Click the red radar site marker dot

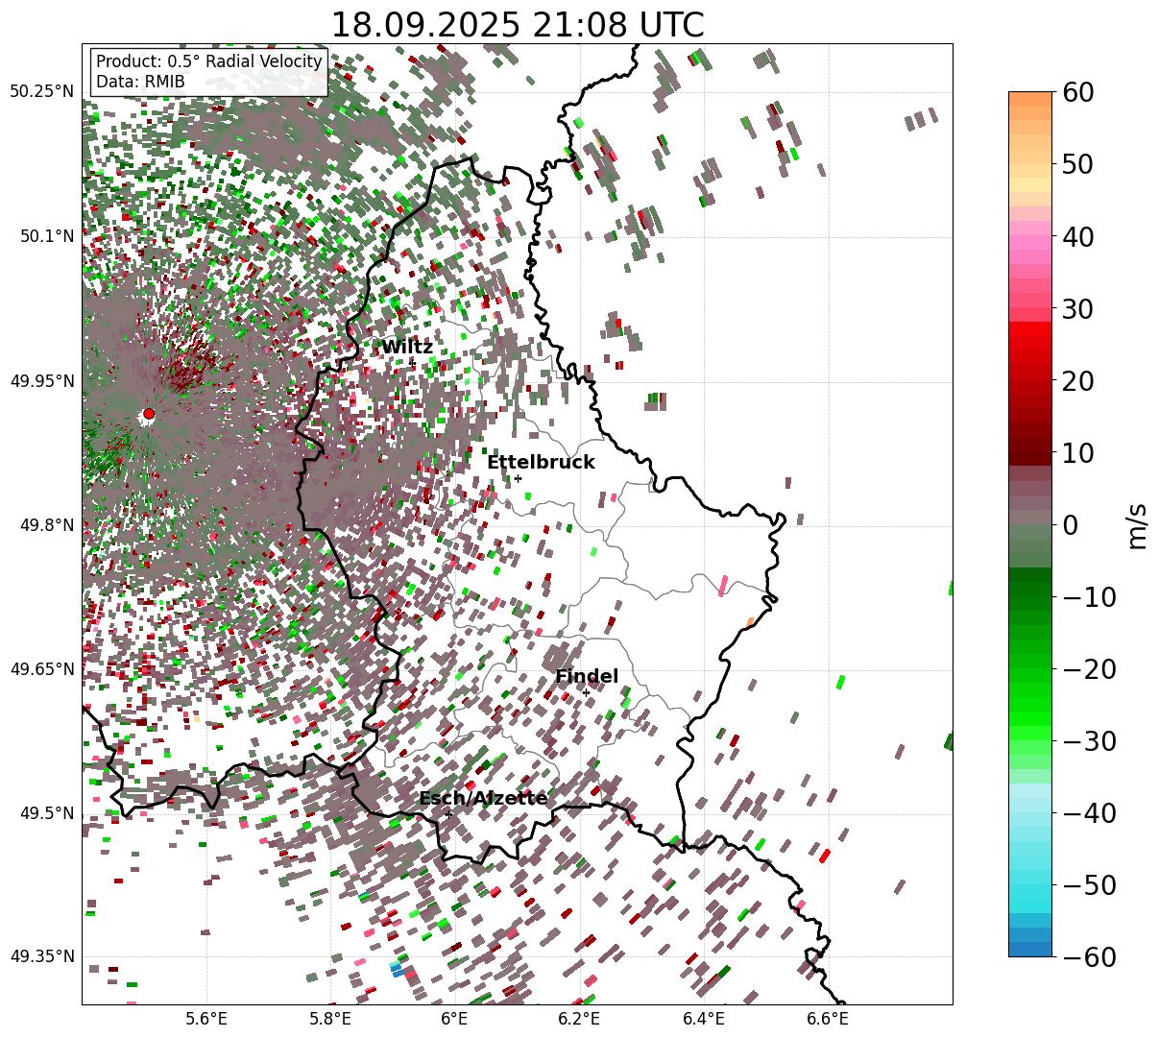pyautogui.click(x=148, y=414)
